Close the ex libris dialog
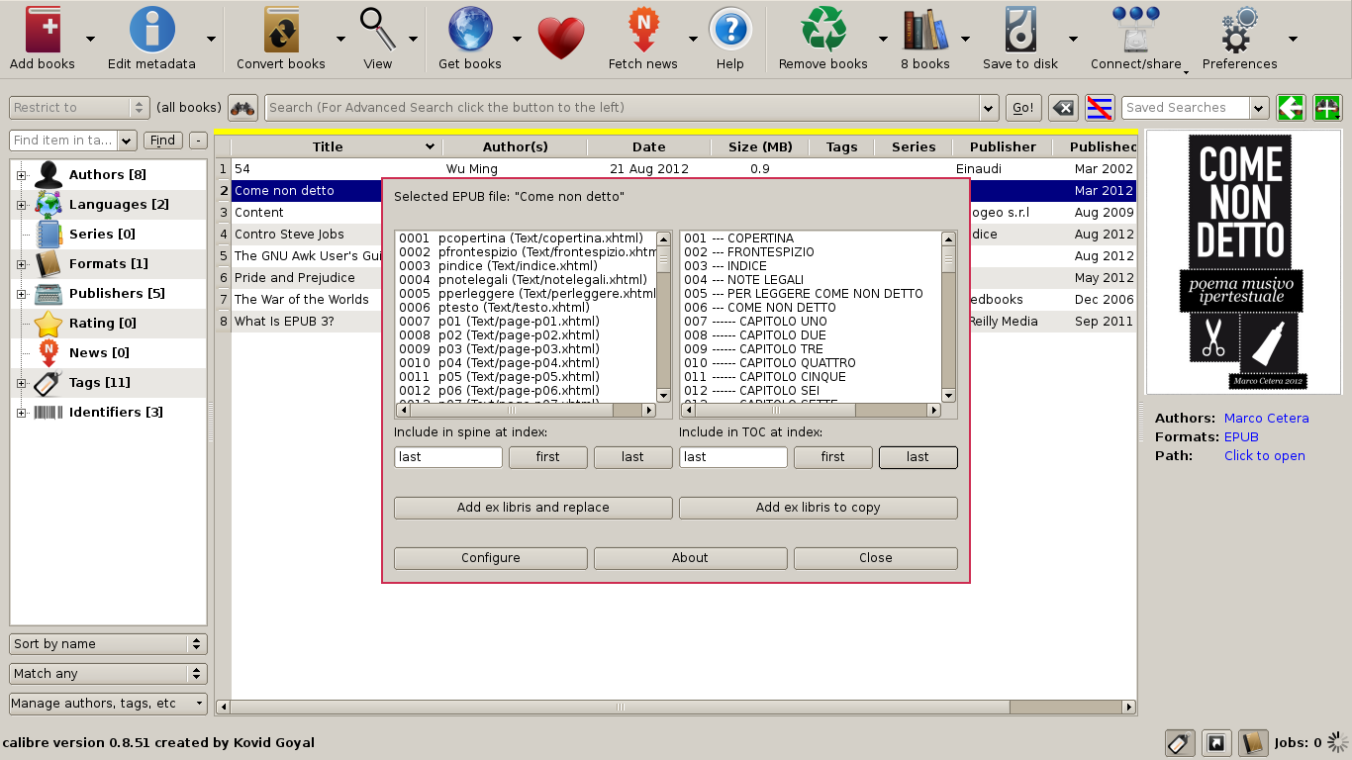The height and width of the screenshot is (760, 1352). pyautogui.click(x=876, y=558)
